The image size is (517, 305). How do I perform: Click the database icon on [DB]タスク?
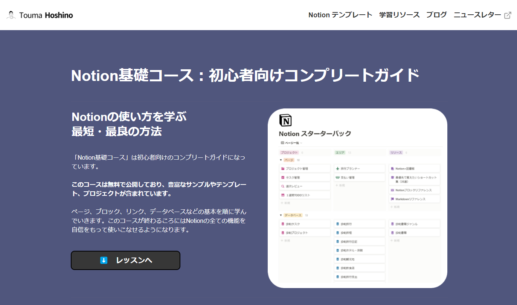coord(283,224)
